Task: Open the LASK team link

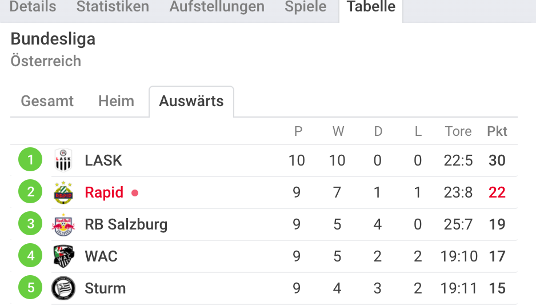Action: pyautogui.click(x=103, y=160)
